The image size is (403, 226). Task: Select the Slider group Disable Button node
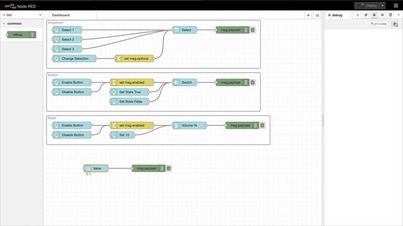tap(72, 135)
